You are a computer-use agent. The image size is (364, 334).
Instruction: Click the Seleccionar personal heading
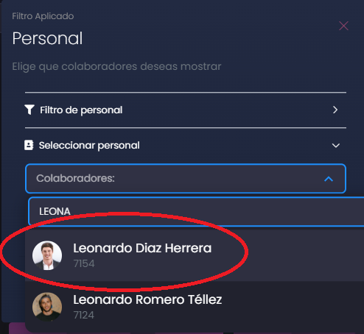(x=89, y=145)
